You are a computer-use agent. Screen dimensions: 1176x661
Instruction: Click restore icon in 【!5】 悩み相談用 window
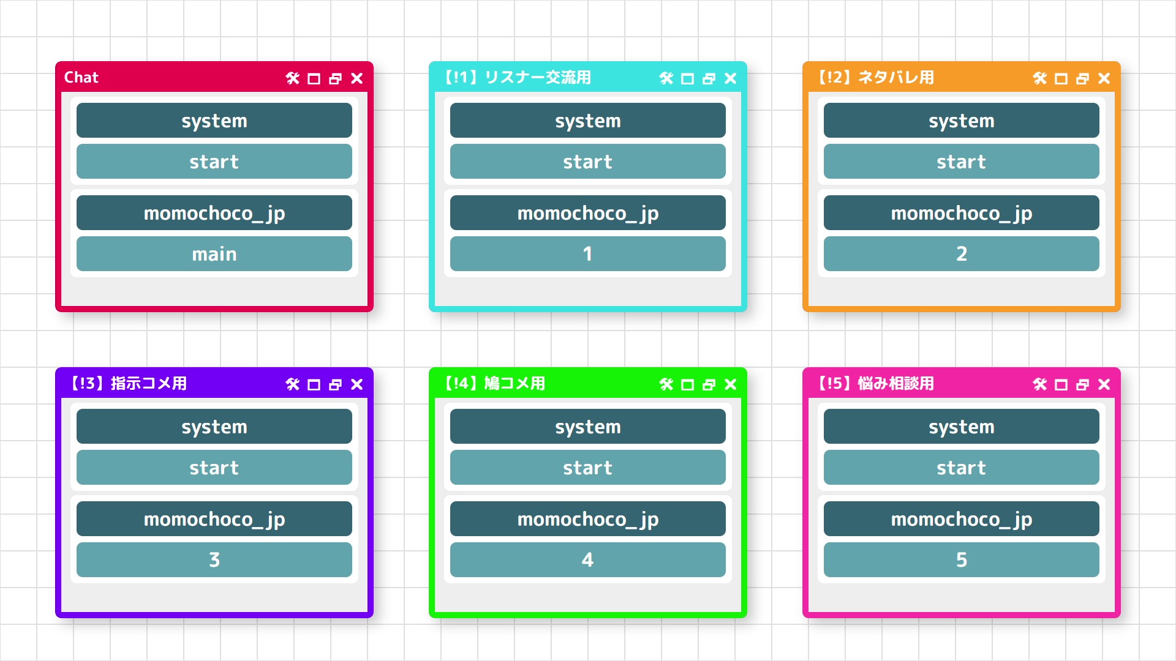[1083, 384]
